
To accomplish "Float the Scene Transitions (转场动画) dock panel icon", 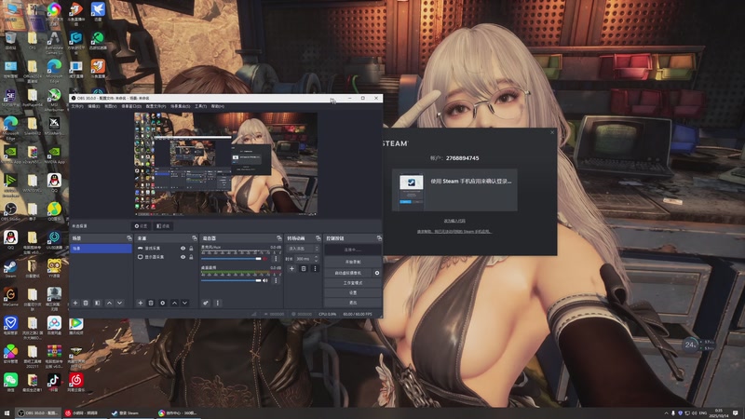I will 318,238.
